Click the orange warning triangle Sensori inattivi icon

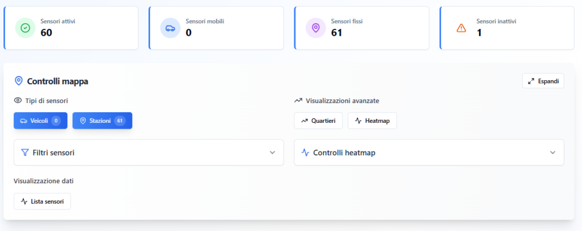pos(461,28)
